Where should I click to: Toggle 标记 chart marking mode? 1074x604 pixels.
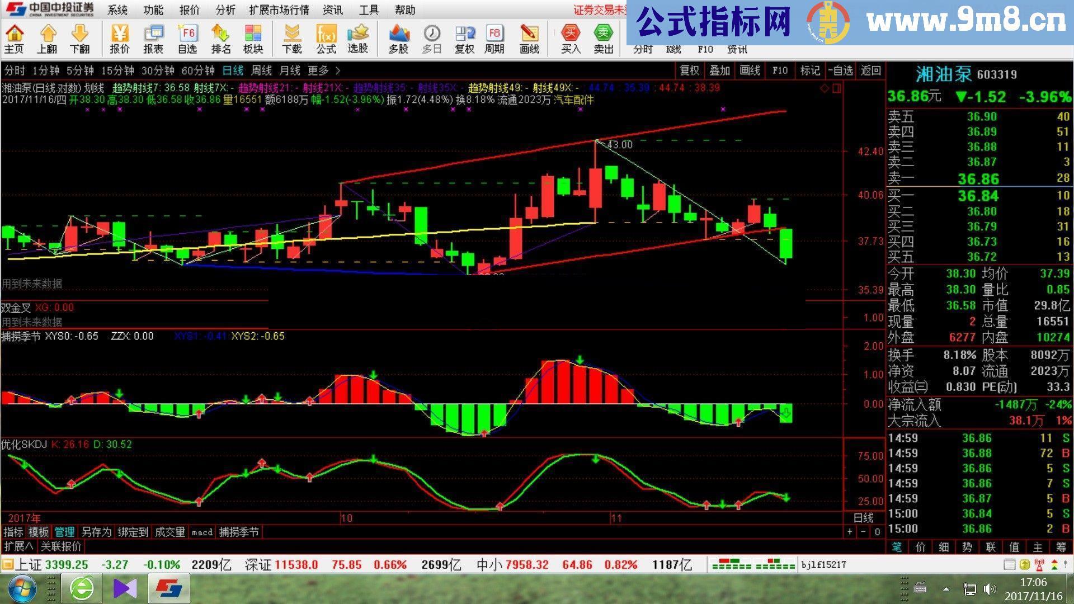tap(809, 71)
